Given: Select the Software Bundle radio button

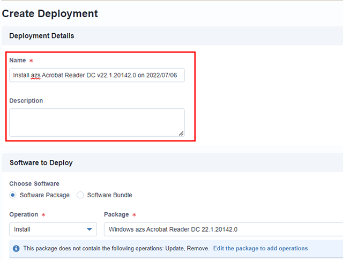Looking at the screenshot, I should pyautogui.click(x=80, y=195).
